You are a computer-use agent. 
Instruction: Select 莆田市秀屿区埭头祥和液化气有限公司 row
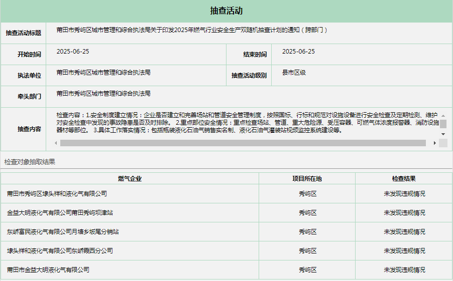coord(57,193)
